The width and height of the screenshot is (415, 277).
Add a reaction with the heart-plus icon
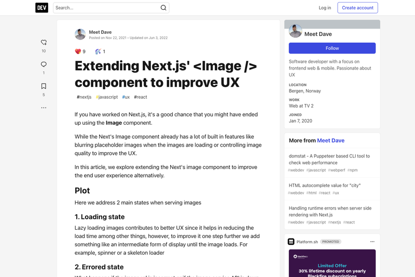(44, 43)
